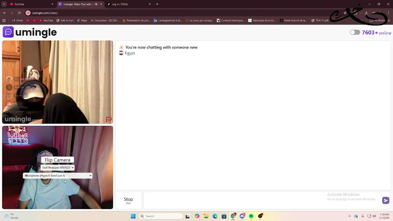Viewport: 393px width, 221px height.
Task: Close the TikTok login tab
Action: [x=150, y=4]
